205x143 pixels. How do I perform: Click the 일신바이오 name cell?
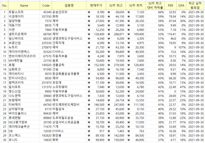[x=24, y=39]
